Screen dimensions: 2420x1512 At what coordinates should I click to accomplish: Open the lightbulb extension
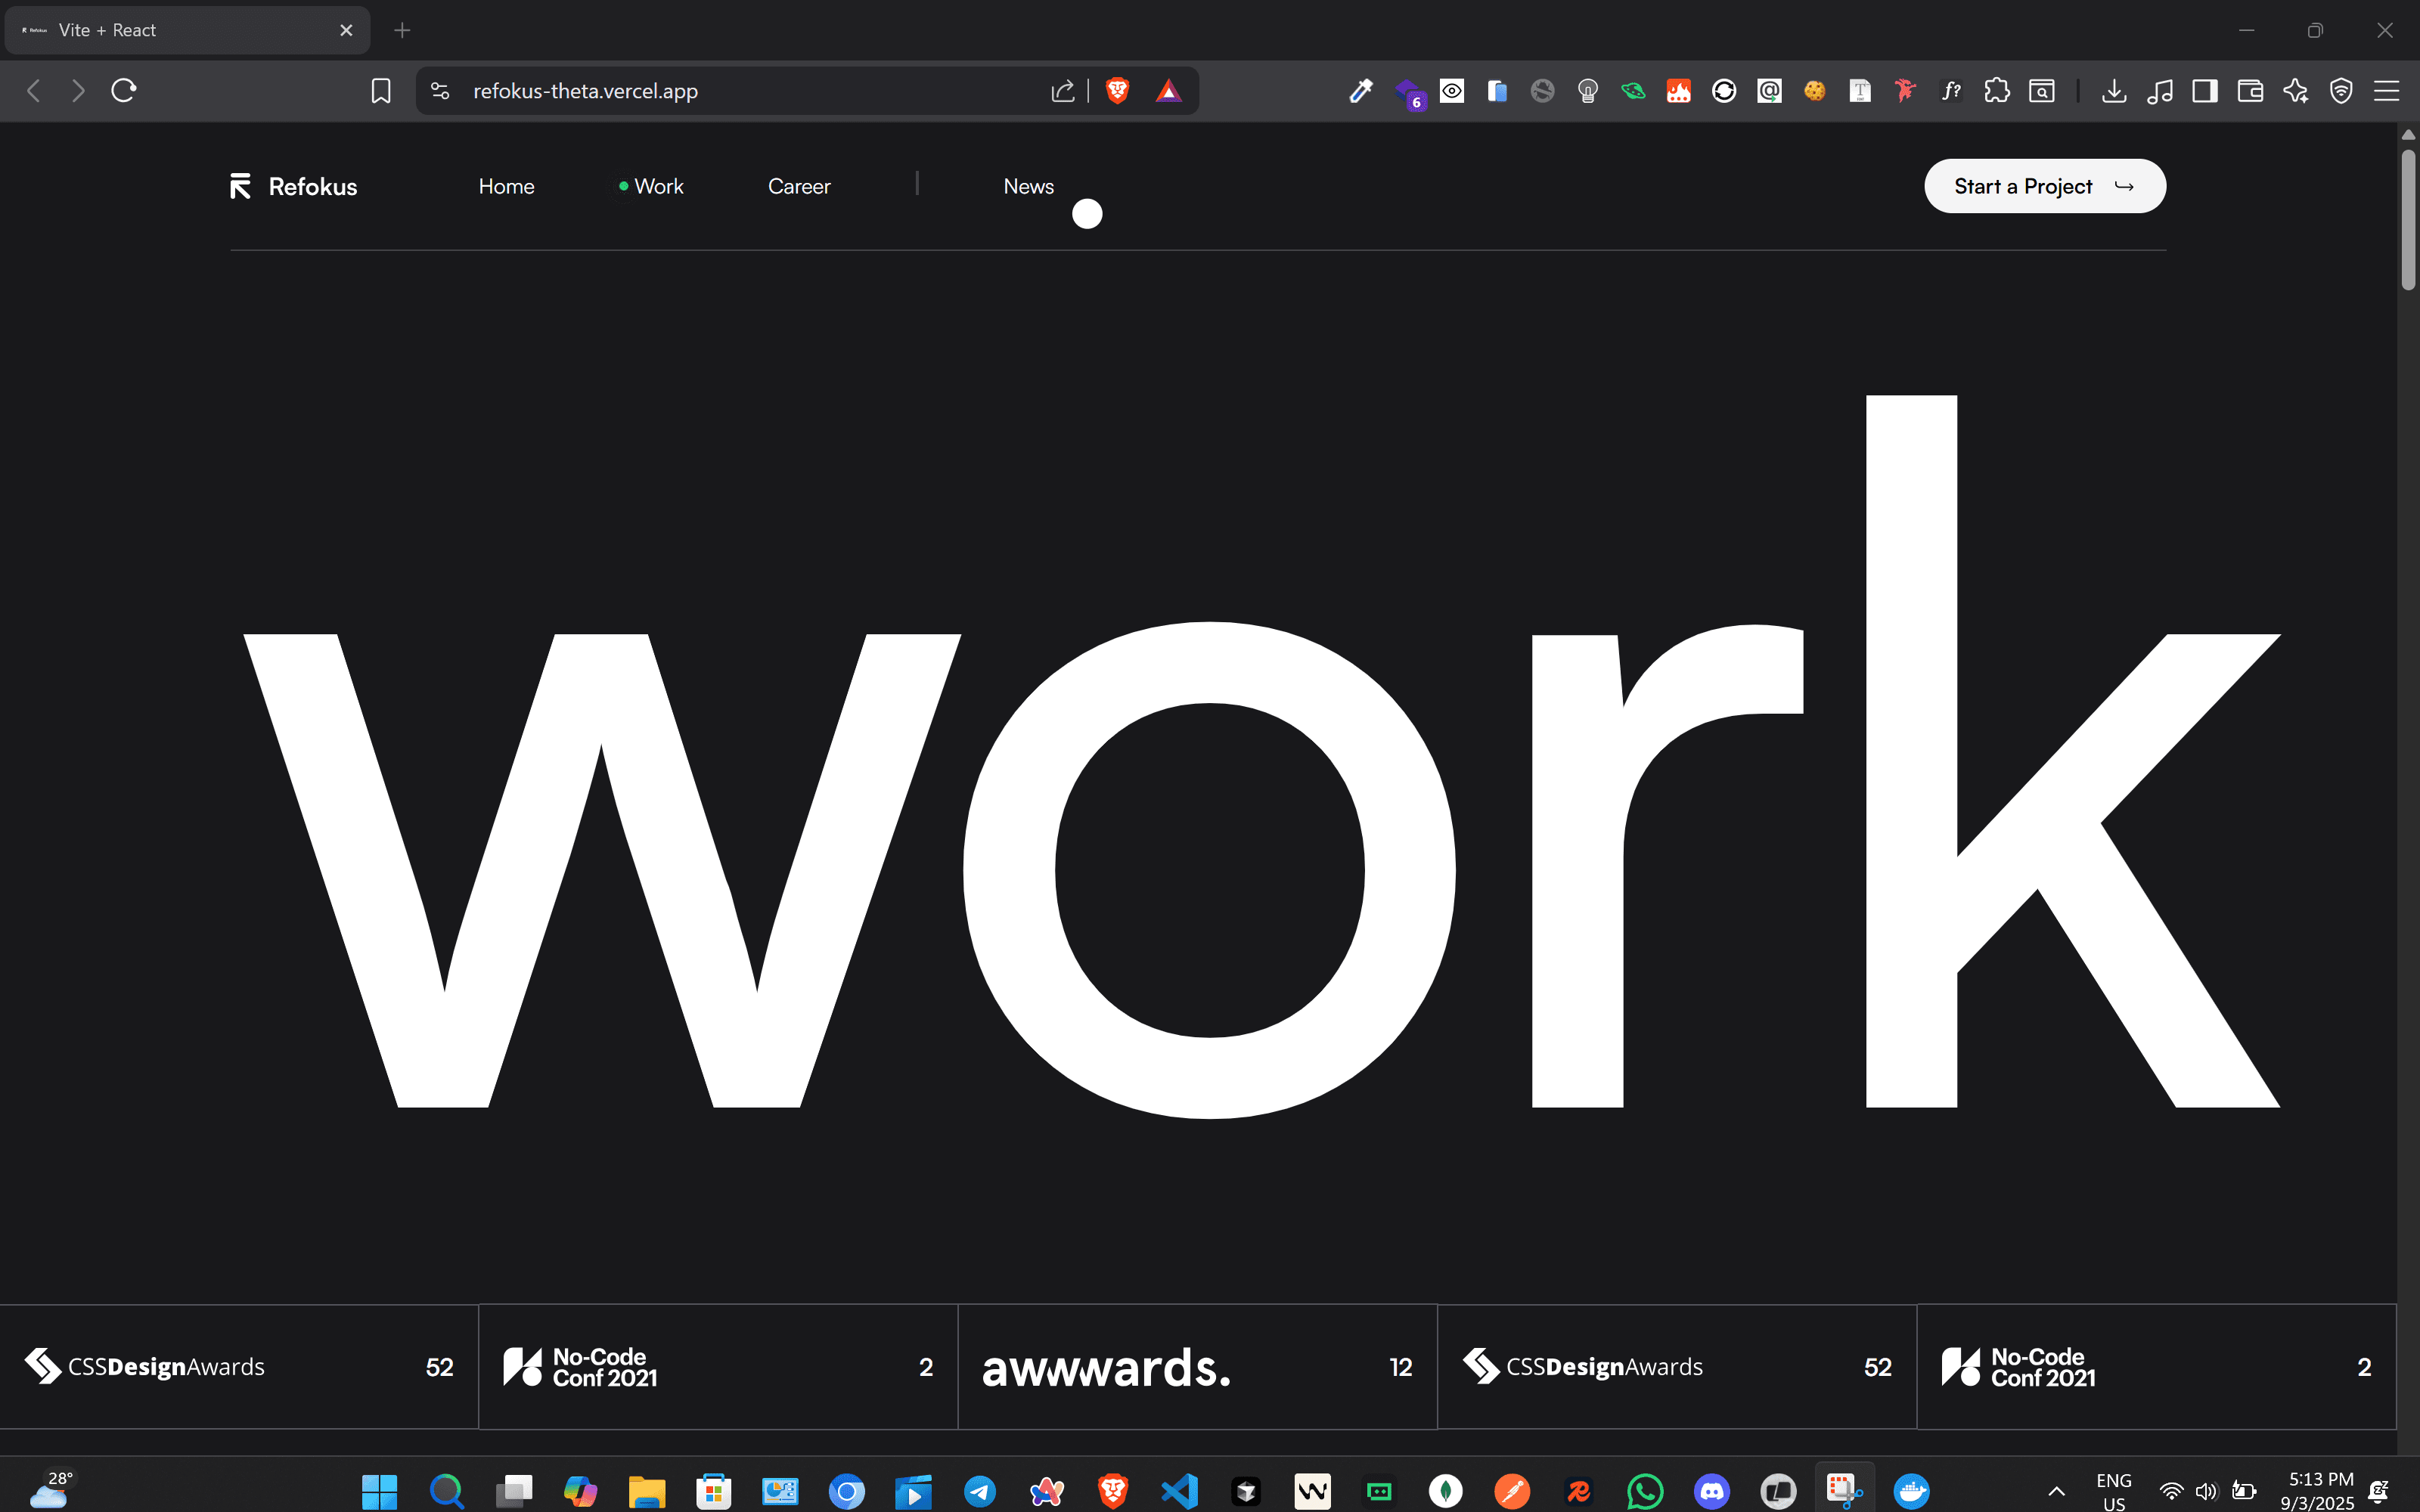1588,91
